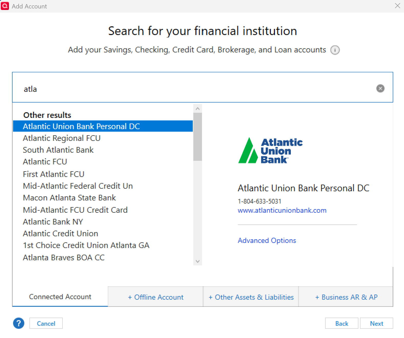Click Next to continue
This screenshot has width=404, height=338.
[x=377, y=323]
